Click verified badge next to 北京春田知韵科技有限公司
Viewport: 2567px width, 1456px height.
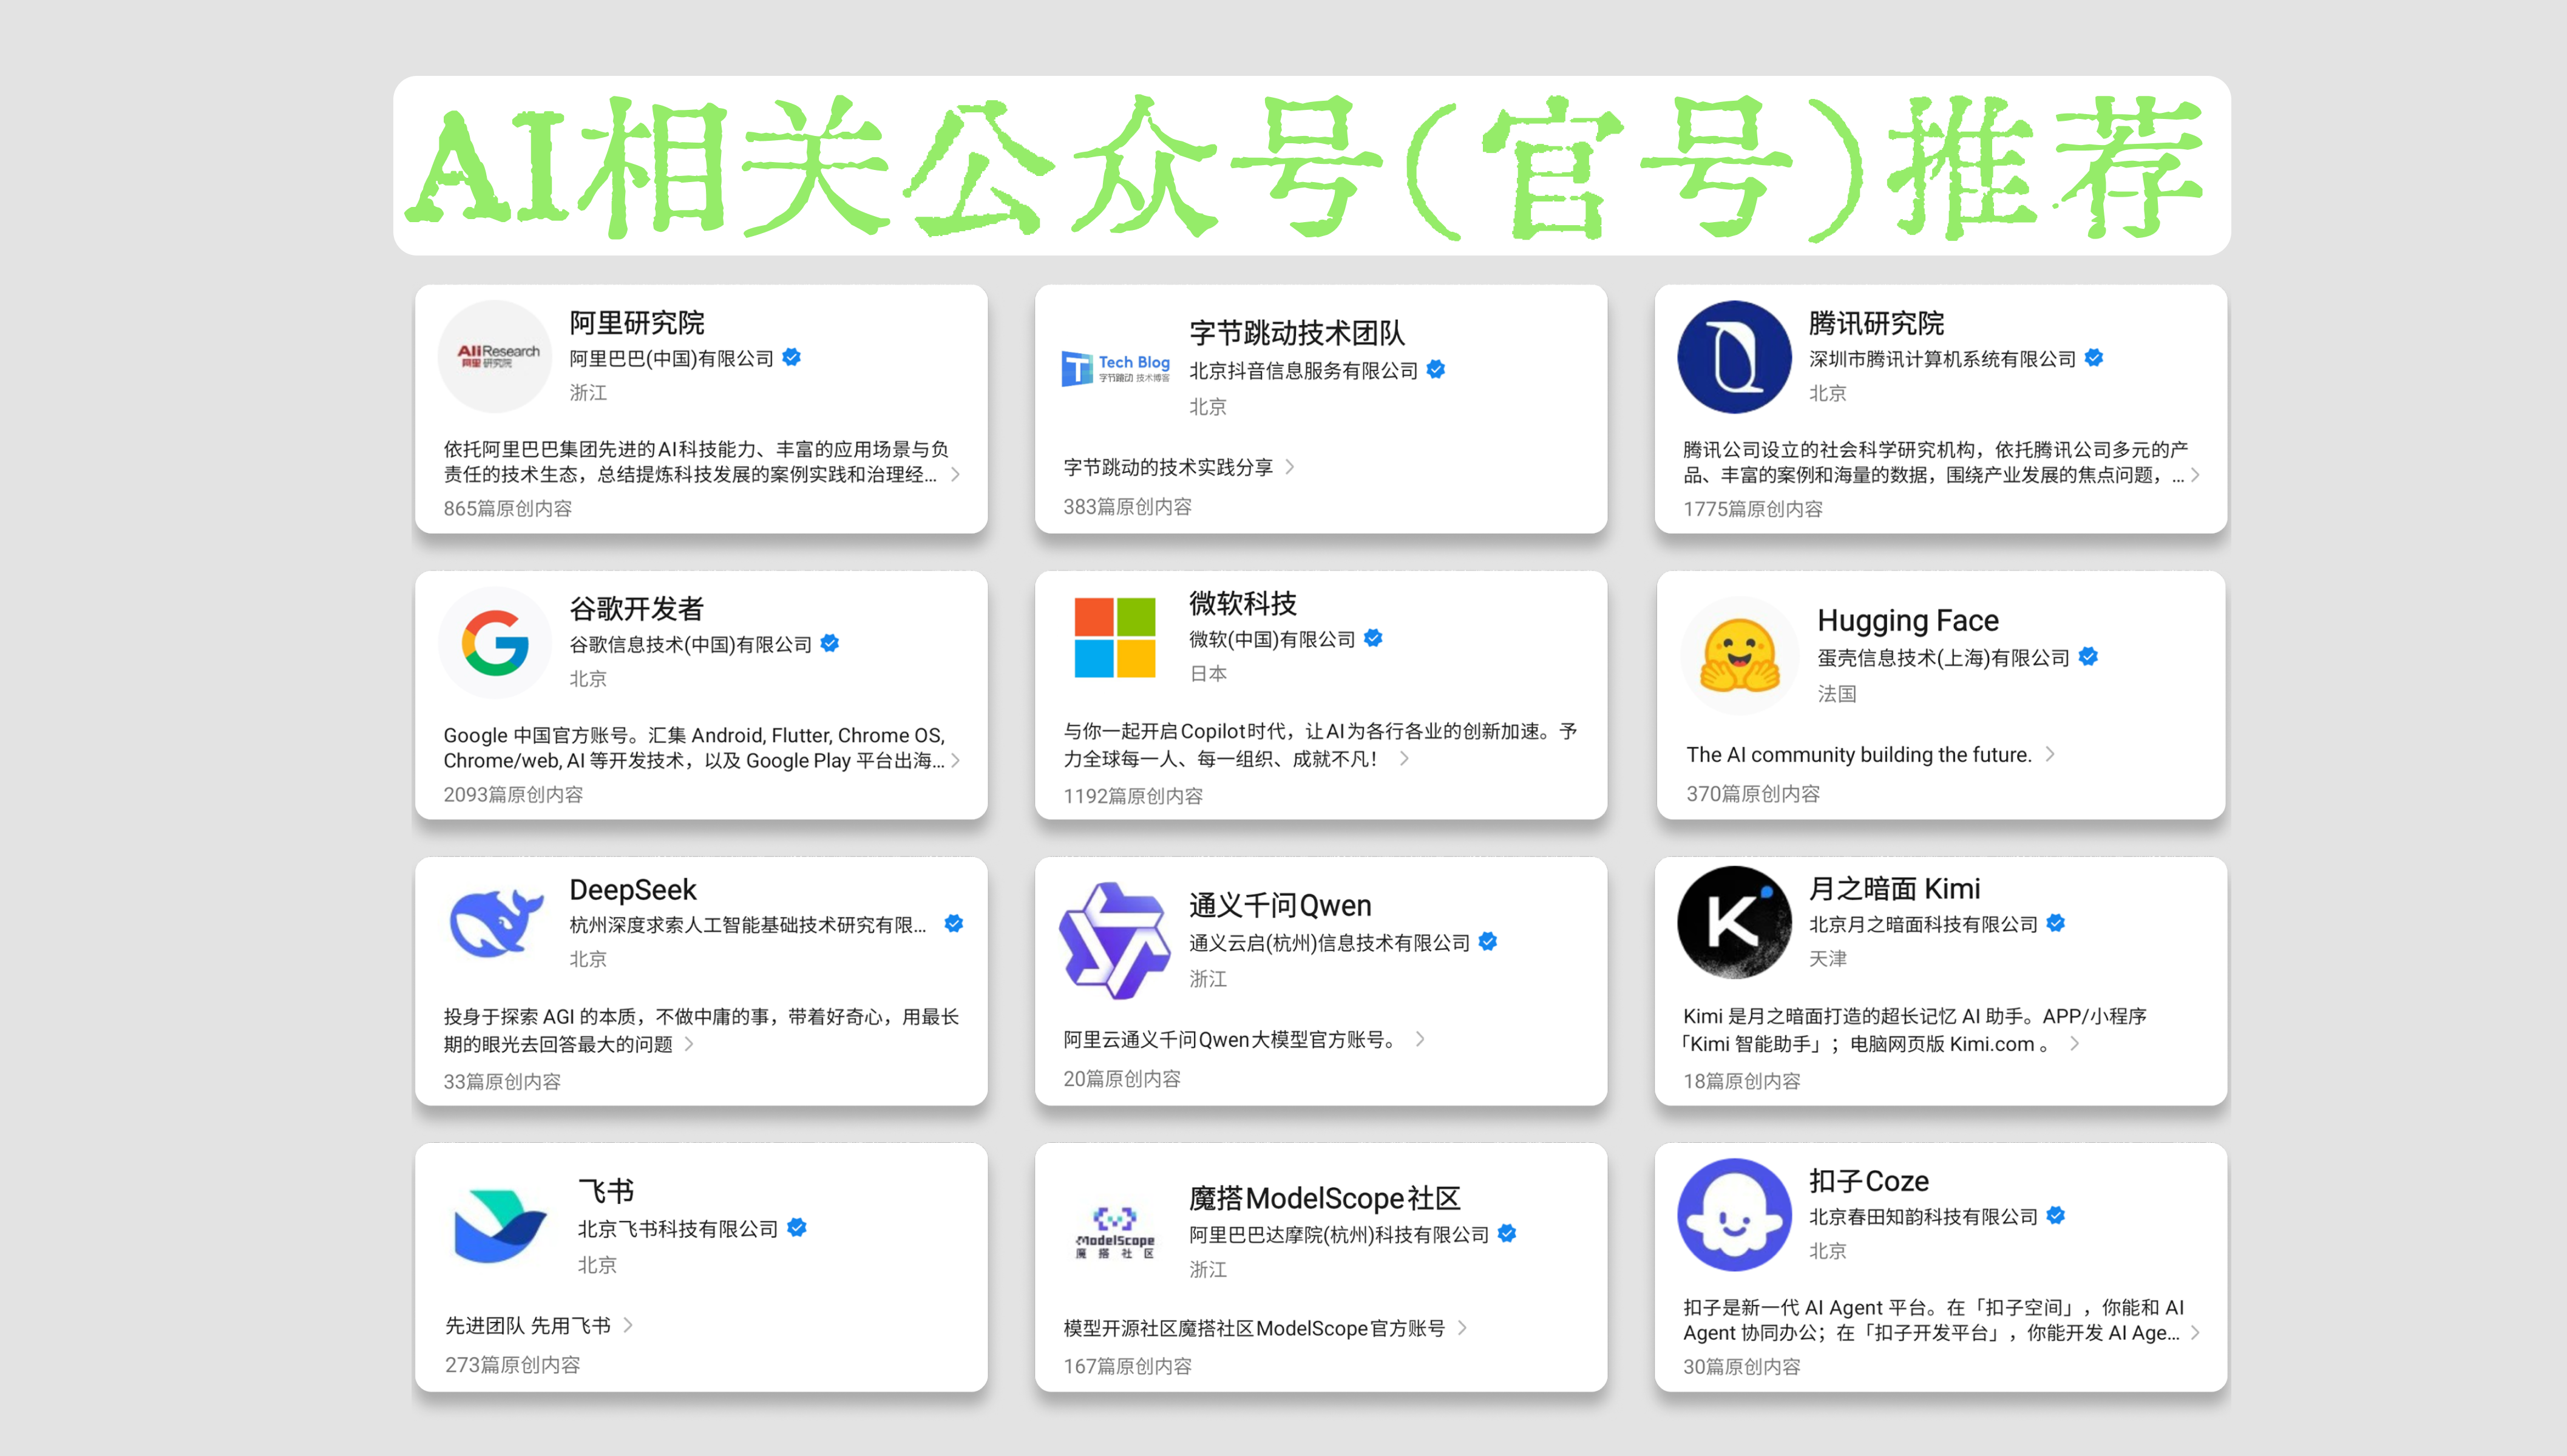[2056, 1215]
